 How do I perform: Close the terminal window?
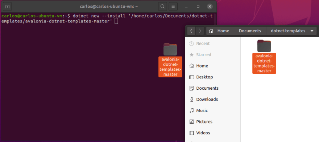[210, 7]
